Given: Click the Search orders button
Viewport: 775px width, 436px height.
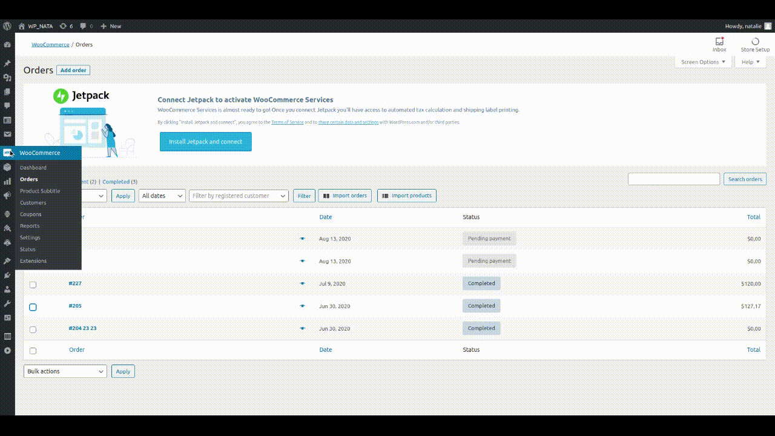Looking at the screenshot, I should tap(745, 179).
